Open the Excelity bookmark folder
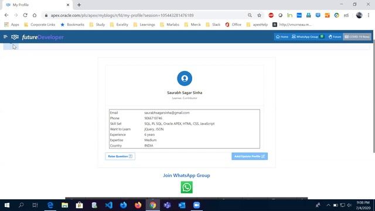 [x=119, y=25]
